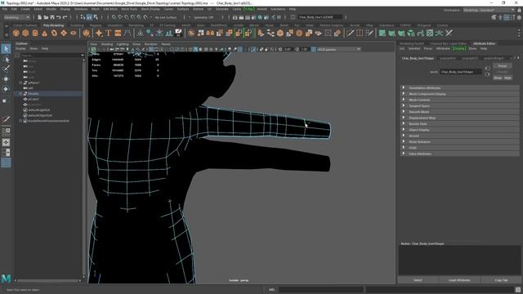Select the Select tool in the toolbox
The width and height of the screenshot is (523, 294).
click(6, 49)
